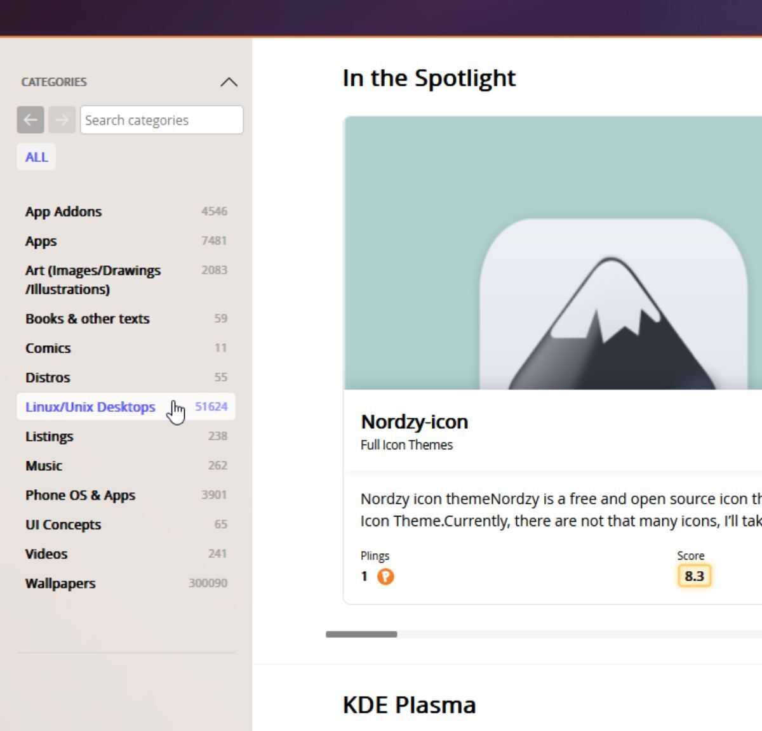Screen dimensions: 762x731
Task: Choose the Comics category
Action: point(126,348)
